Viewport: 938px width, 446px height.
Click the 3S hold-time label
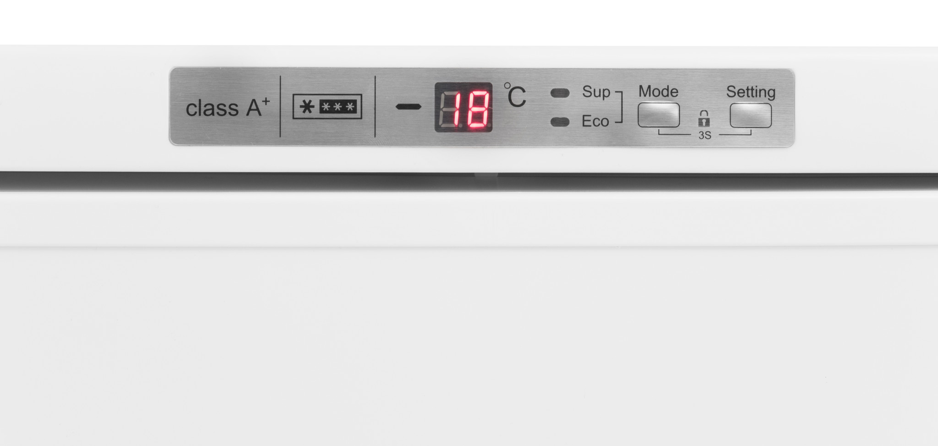(704, 136)
